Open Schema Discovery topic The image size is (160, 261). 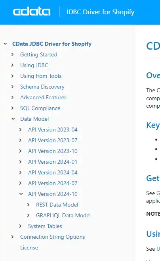click(x=42, y=87)
